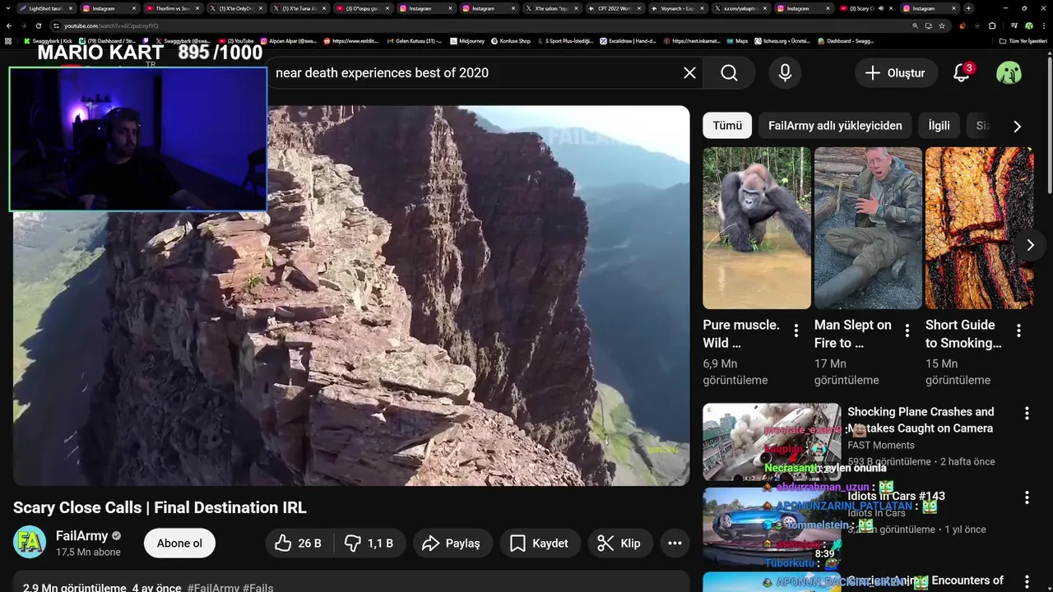The image size is (1053, 592).
Task: Open the Oluştur create menu
Action: pyautogui.click(x=896, y=73)
